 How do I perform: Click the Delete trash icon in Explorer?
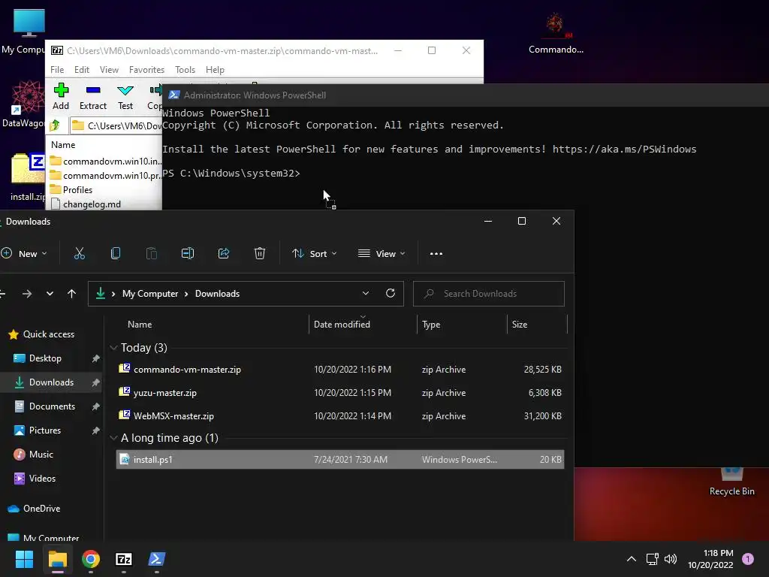(260, 254)
